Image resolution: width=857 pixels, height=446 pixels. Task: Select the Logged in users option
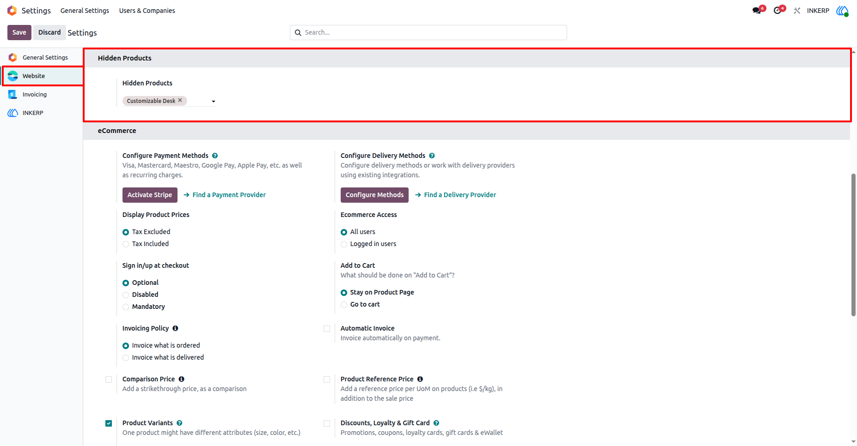pyautogui.click(x=344, y=244)
